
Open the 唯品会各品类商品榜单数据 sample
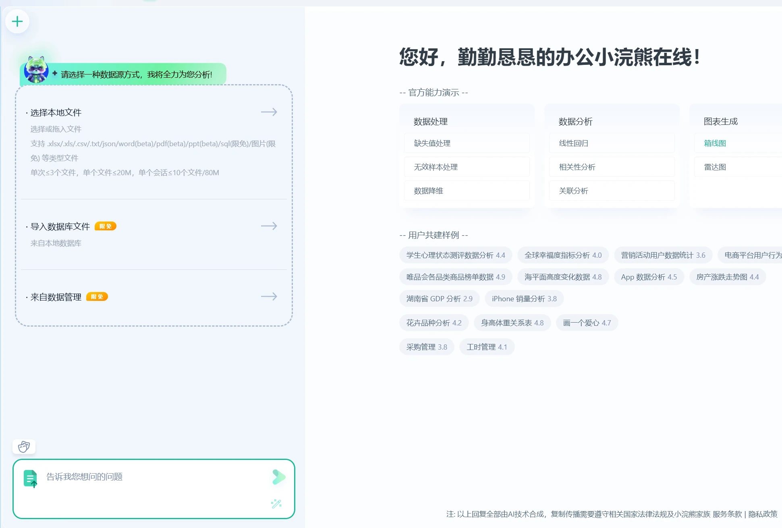coord(456,277)
